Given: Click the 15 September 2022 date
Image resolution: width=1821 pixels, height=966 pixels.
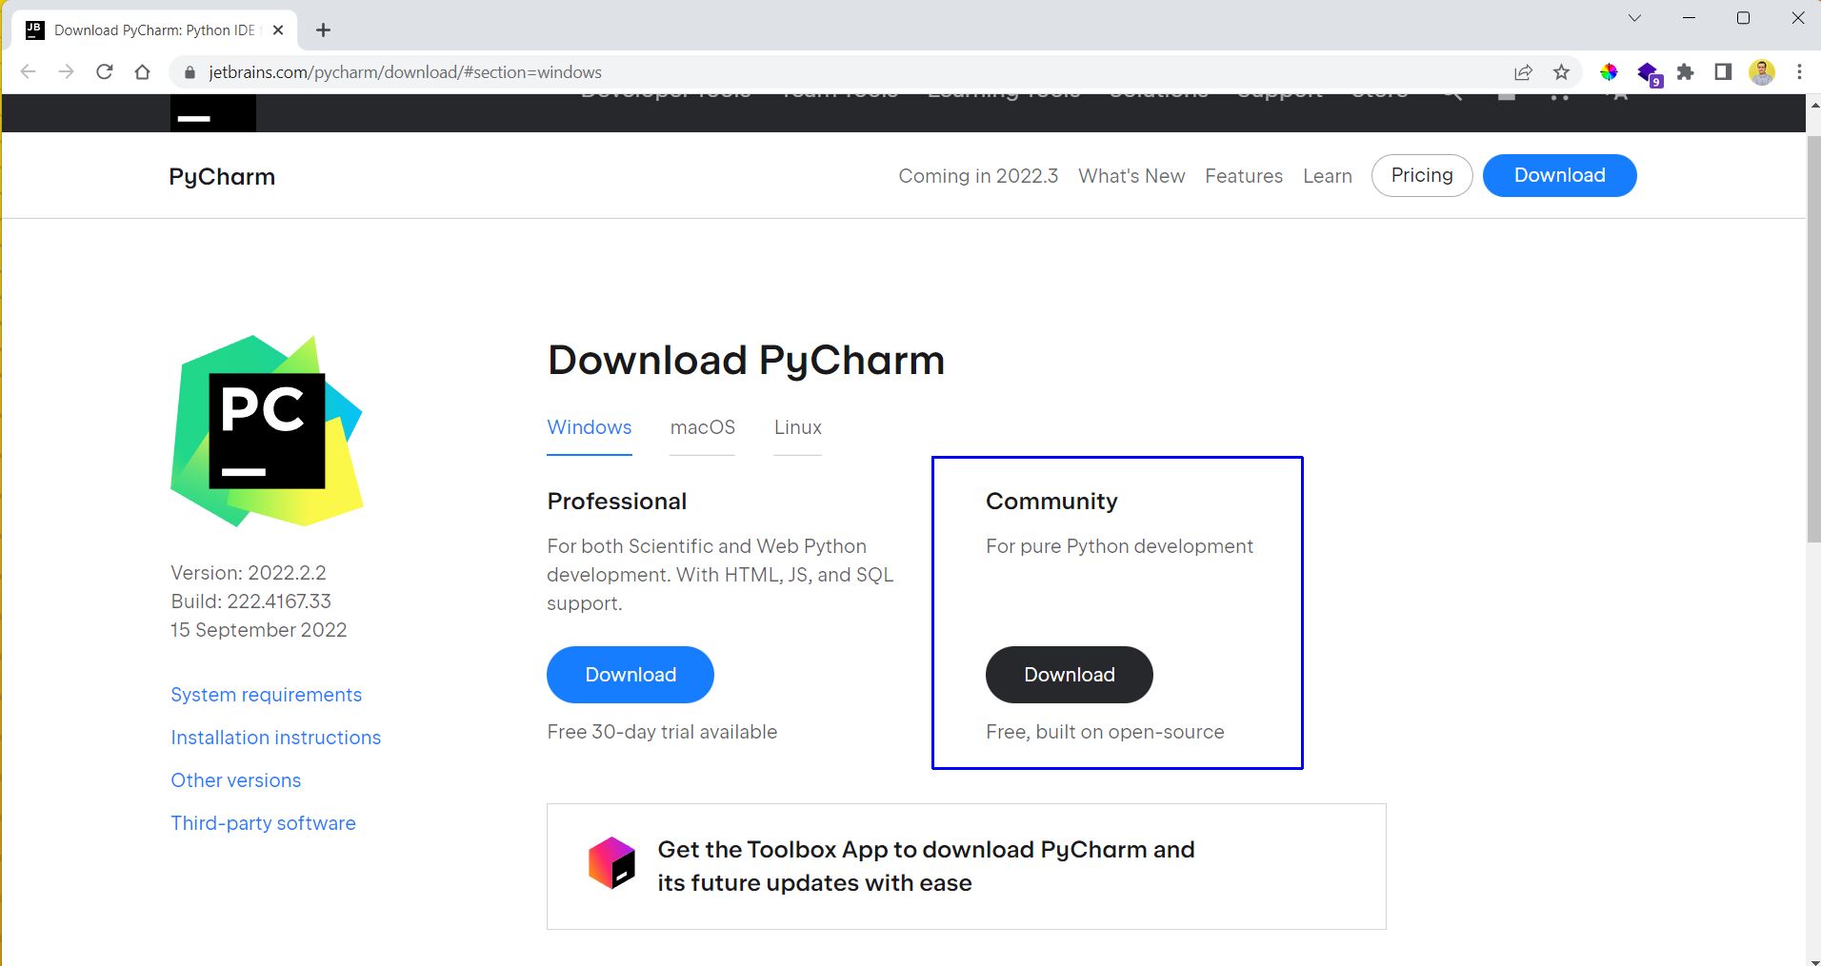Looking at the screenshot, I should [259, 630].
